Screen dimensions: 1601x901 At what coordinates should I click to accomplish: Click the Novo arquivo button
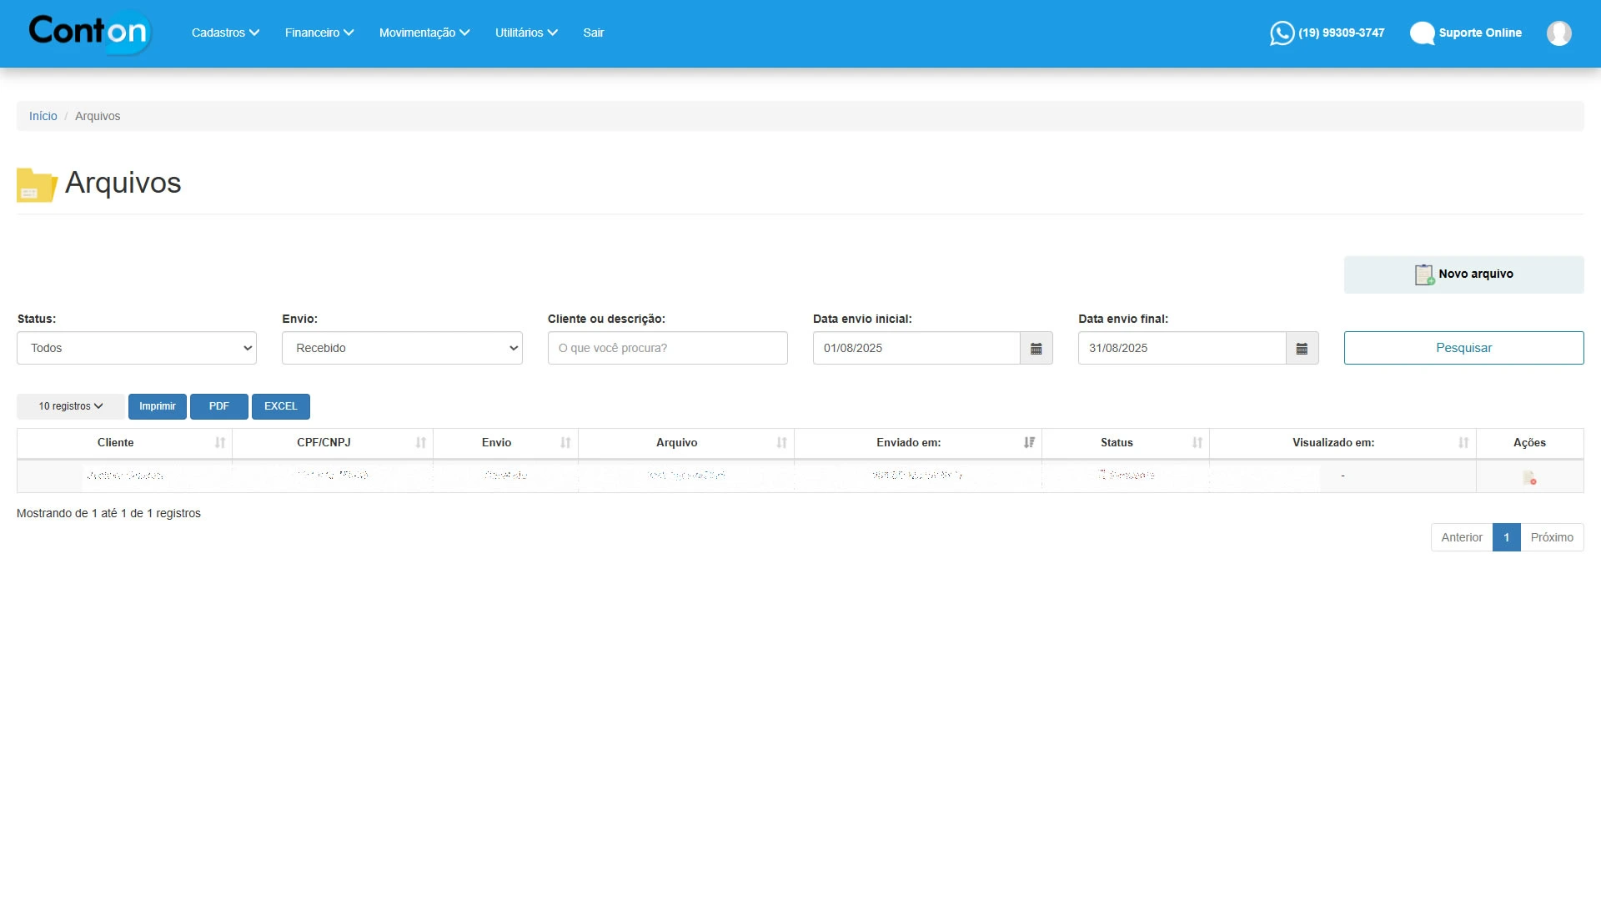1463,274
